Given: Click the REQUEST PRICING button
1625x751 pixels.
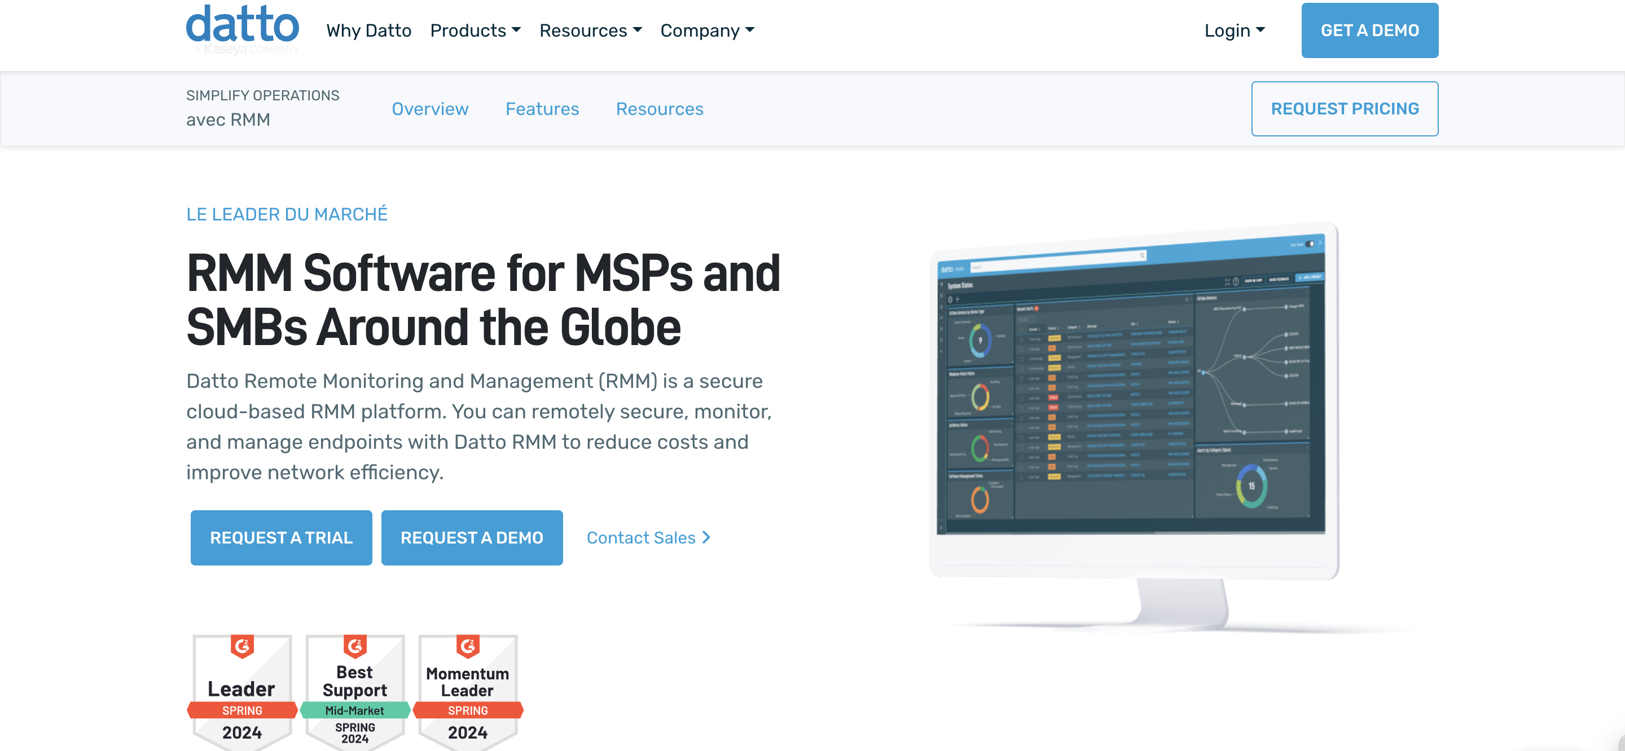Looking at the screenshot, I should point(1344,108).
